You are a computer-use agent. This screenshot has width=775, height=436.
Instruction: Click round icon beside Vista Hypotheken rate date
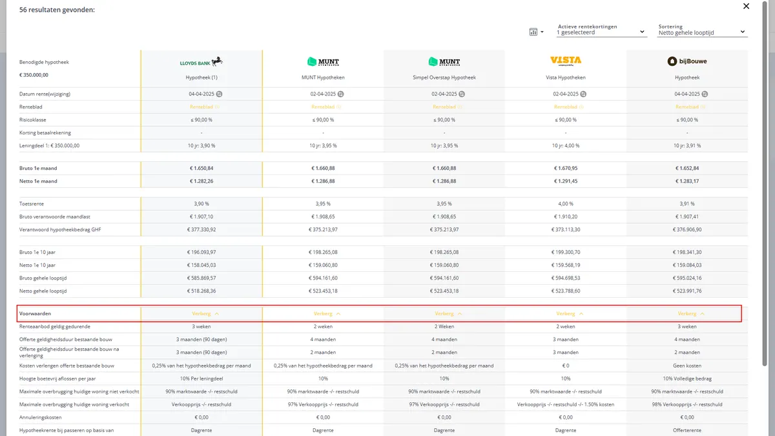[583, 94]
